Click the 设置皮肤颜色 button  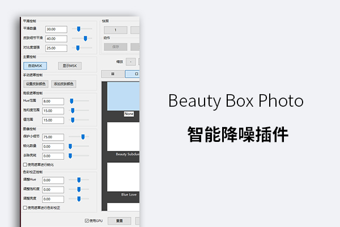coord(36,84)
